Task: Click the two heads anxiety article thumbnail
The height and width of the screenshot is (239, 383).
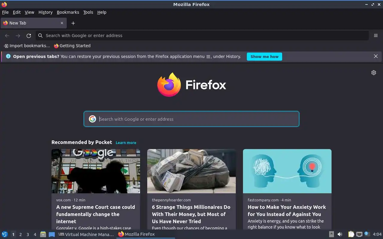Action: point(287,171)
